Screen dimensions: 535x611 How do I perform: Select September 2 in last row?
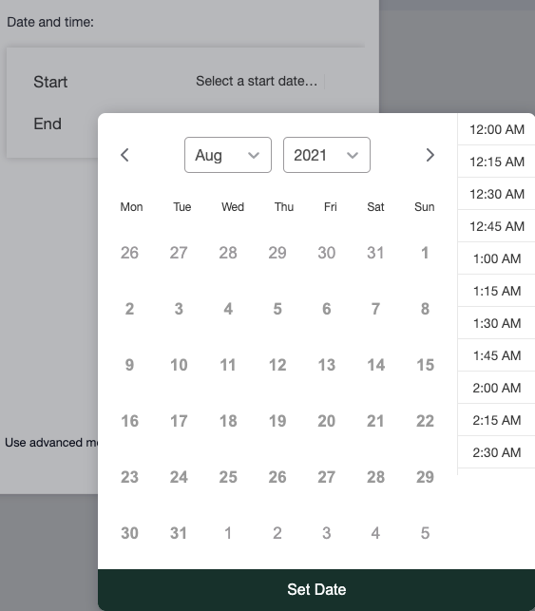coord(277,533)
